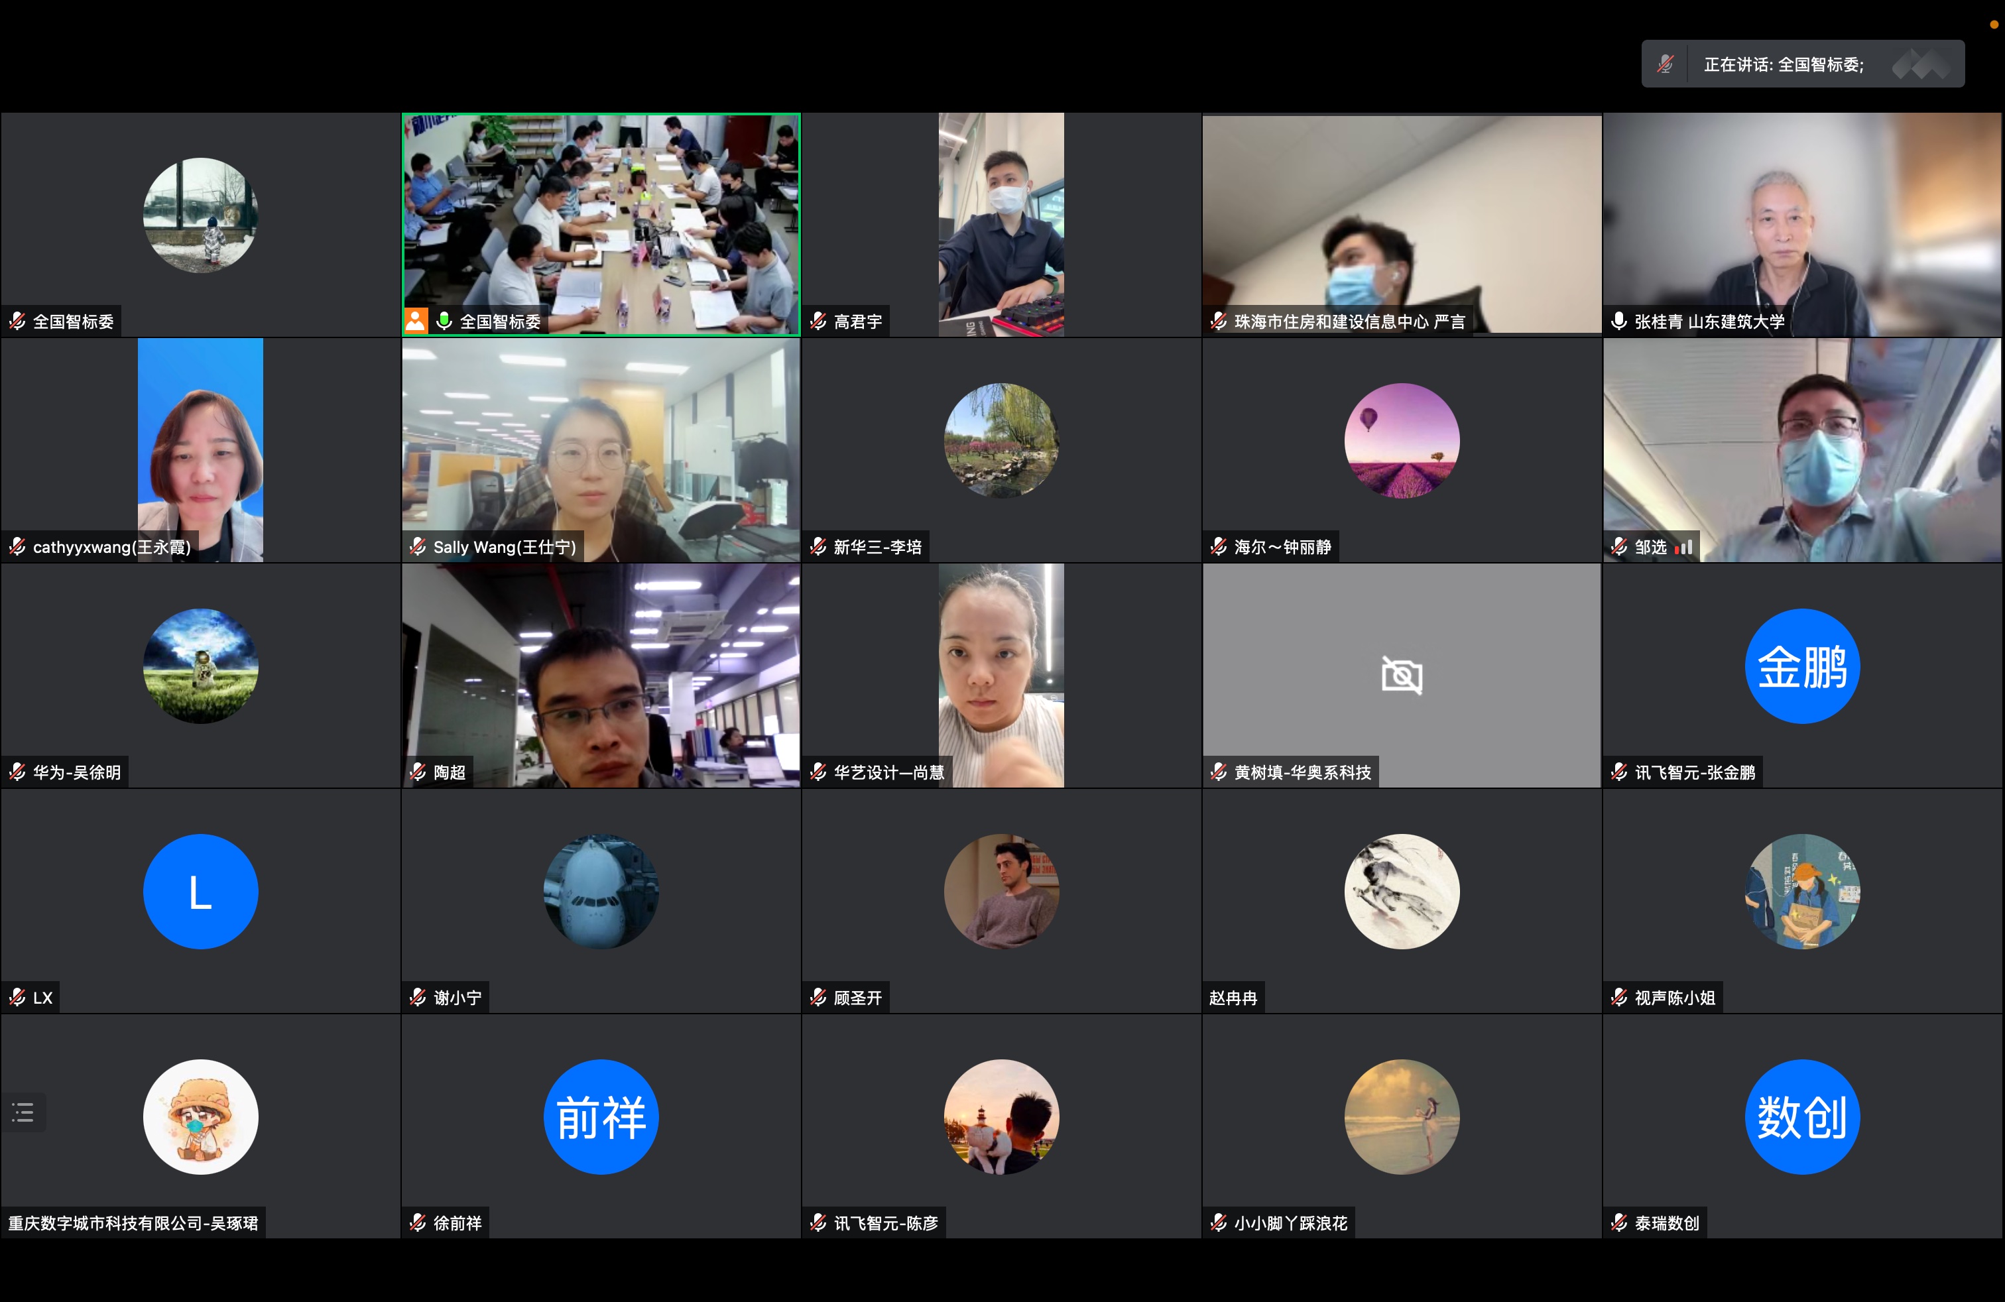The height and width of the screenshot is (1302, 2005).
Task: Click the name label 视声陈小姐
Action: [x=1675, y=998]
